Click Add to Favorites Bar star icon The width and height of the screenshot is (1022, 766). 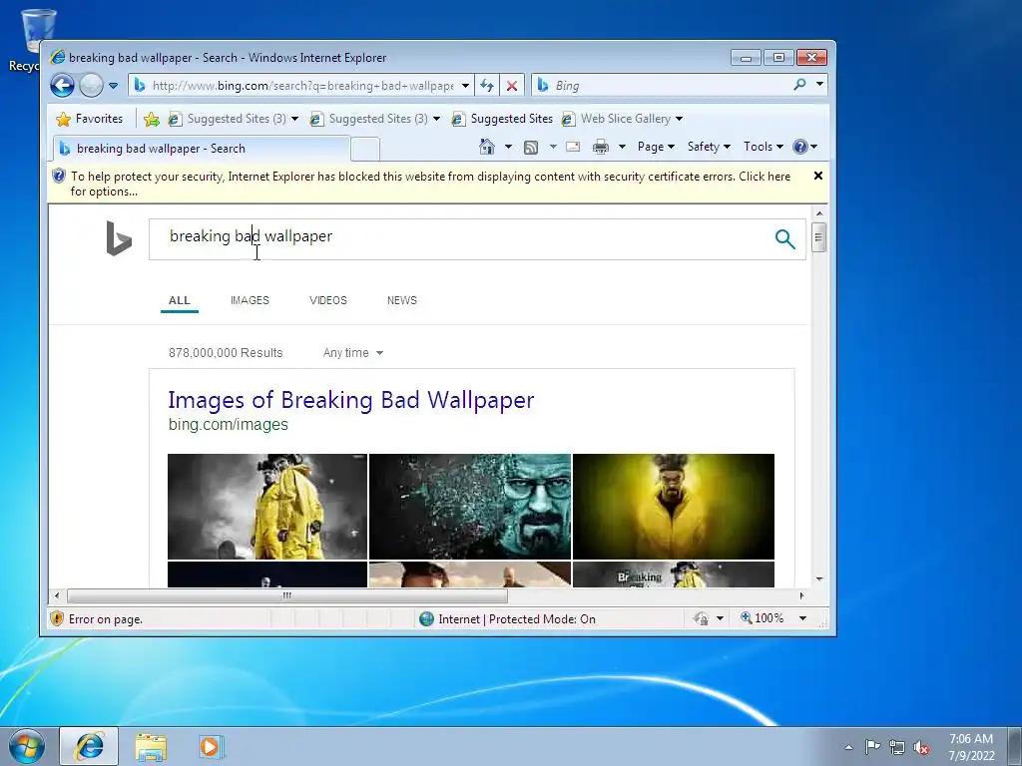152,119
